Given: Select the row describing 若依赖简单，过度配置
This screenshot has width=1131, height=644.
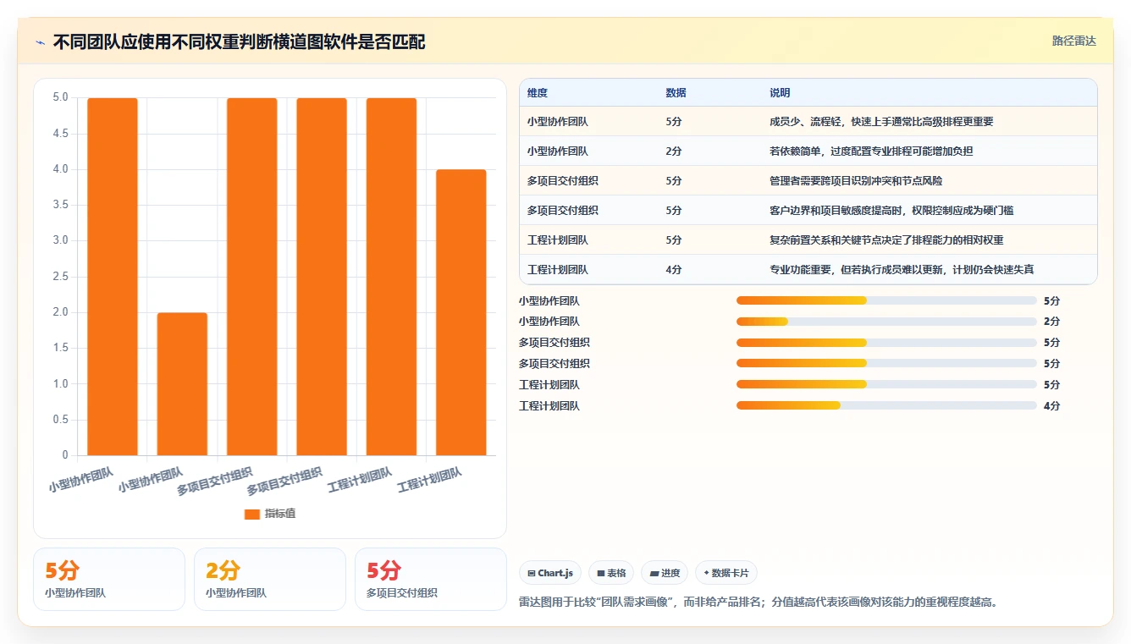Looking at the screenshot, I should (x=808, y=151).
